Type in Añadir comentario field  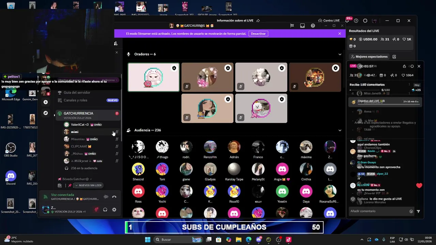coord(378,211)
